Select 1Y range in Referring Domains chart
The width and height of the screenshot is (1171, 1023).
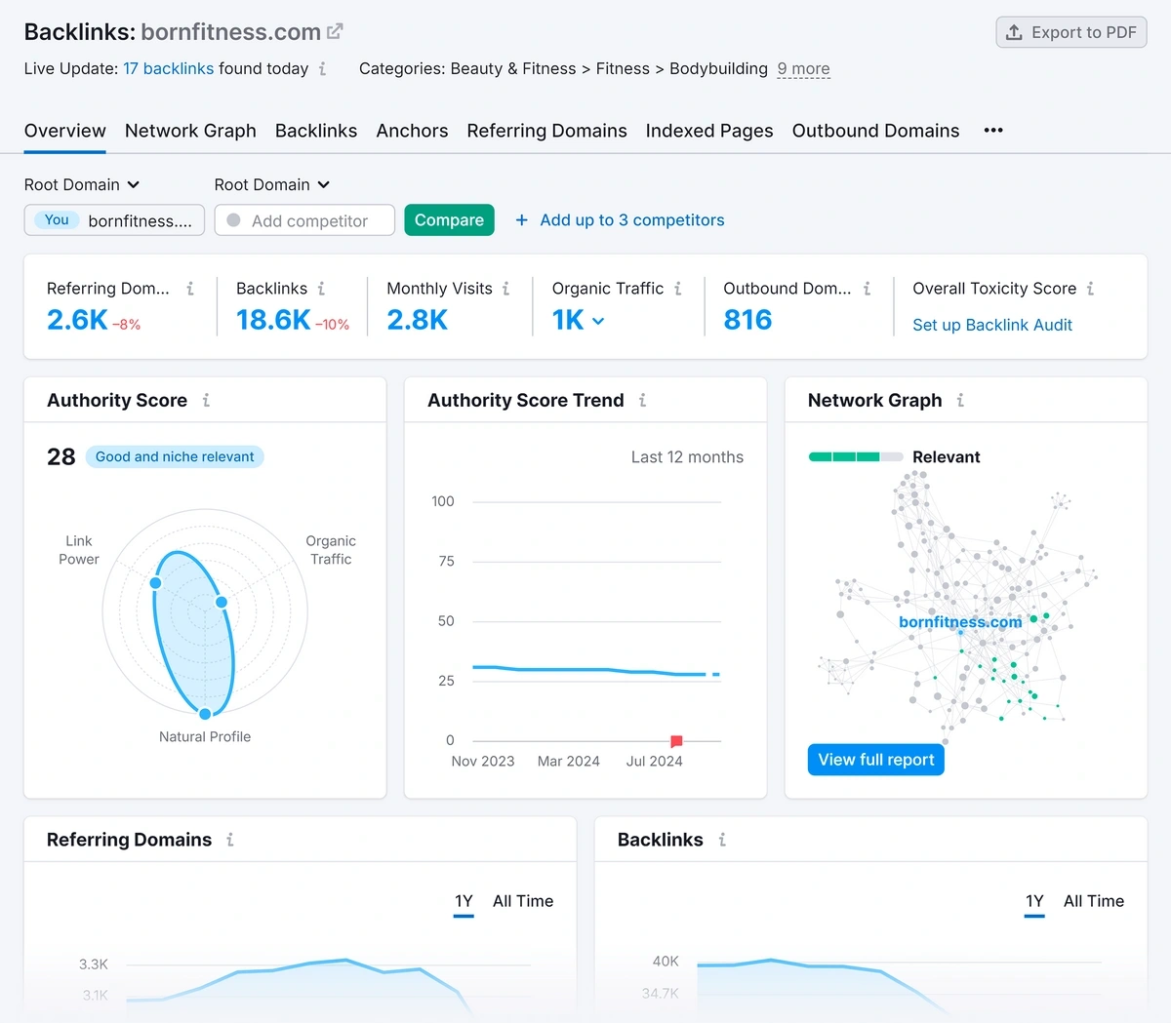464,901
